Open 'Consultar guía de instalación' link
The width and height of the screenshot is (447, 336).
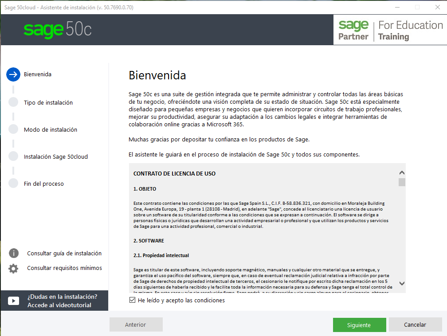(64, 254)
